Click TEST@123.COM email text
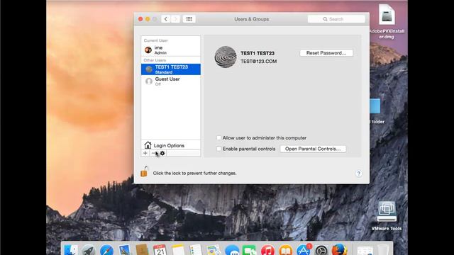 click(x=258, y=62)
